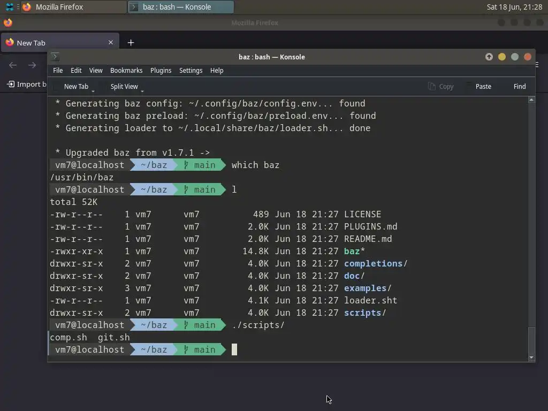
Task: Open the Bookmarks menu in Konsole
Action: click(x=126, y=71)
